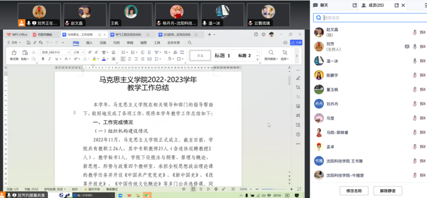Expand the 选择 dropdown in ribbon
427x198 pixels.
285,59
